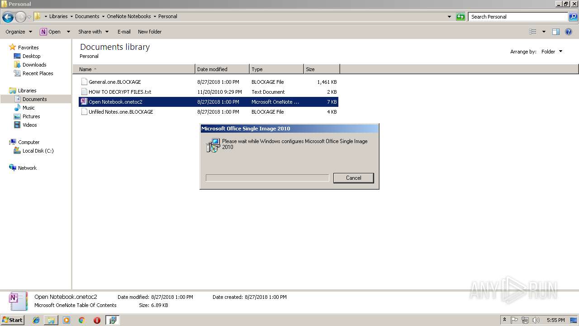579x326 pixels.
Task: Launch Opera from taskbar
Action: 97,320
